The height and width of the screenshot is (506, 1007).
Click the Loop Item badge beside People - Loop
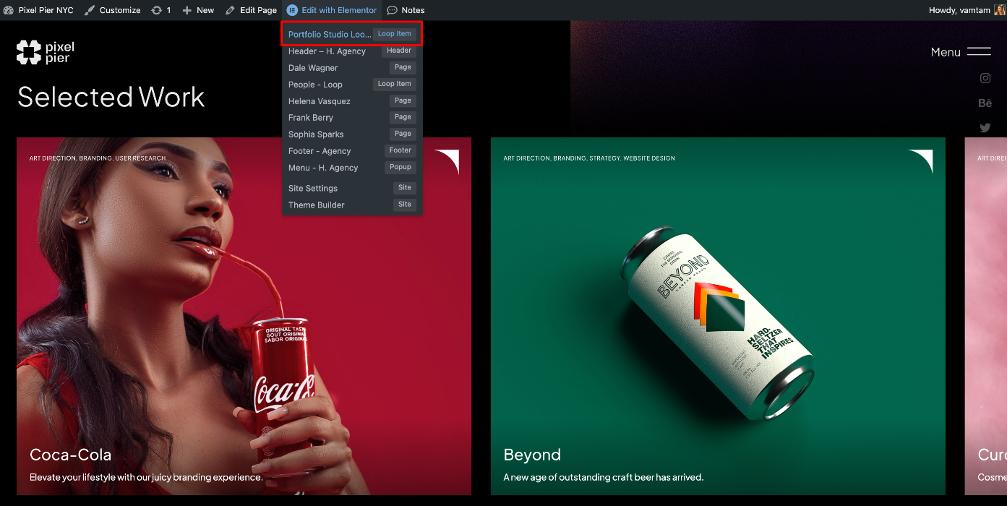click(x=395, y=84)
